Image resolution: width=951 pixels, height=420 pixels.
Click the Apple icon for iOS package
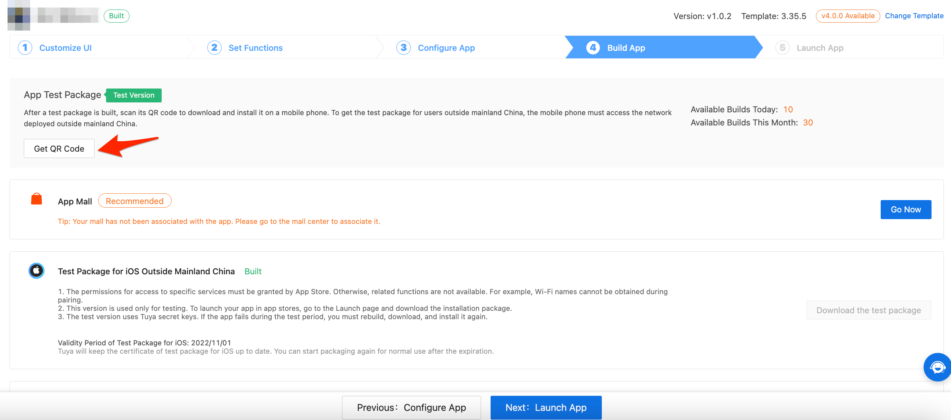[36, 271]
